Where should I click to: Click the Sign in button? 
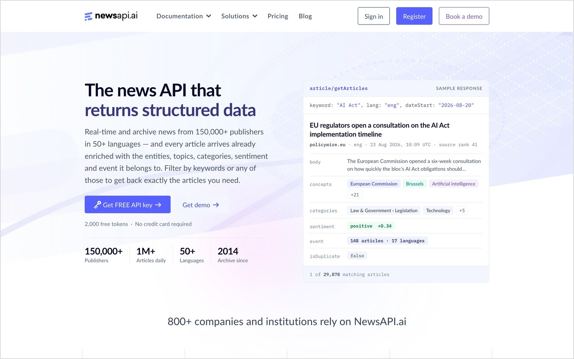pyautogui.click(x=373, y=16)
